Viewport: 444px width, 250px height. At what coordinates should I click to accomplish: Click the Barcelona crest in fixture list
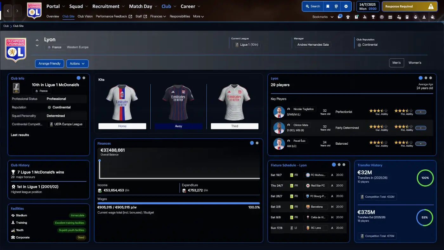(308, 207)
